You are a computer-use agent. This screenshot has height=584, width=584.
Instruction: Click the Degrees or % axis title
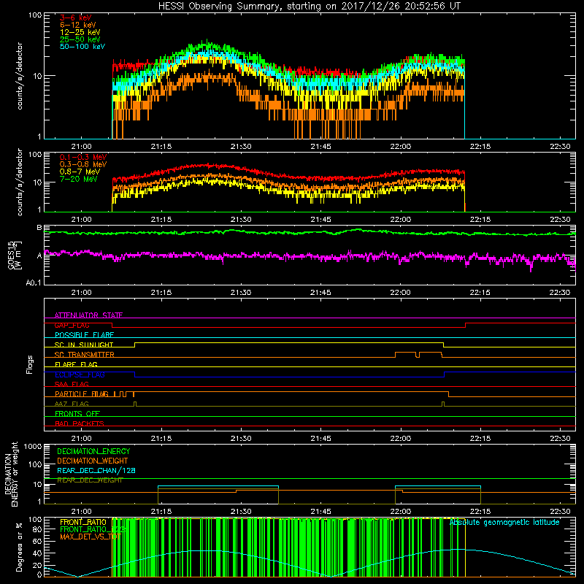pyautogui.click(x=19, y=547)
